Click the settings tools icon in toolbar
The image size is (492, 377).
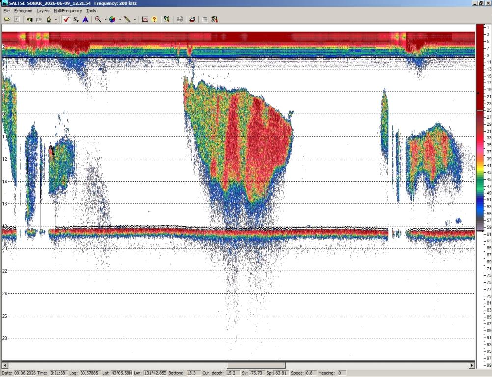[x=214, y=19]
